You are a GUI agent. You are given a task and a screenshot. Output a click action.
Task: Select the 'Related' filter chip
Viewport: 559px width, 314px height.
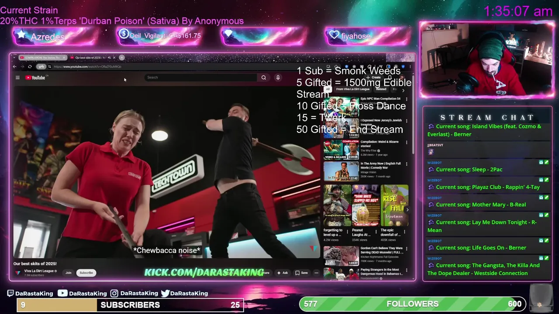(x=381, y=89)
